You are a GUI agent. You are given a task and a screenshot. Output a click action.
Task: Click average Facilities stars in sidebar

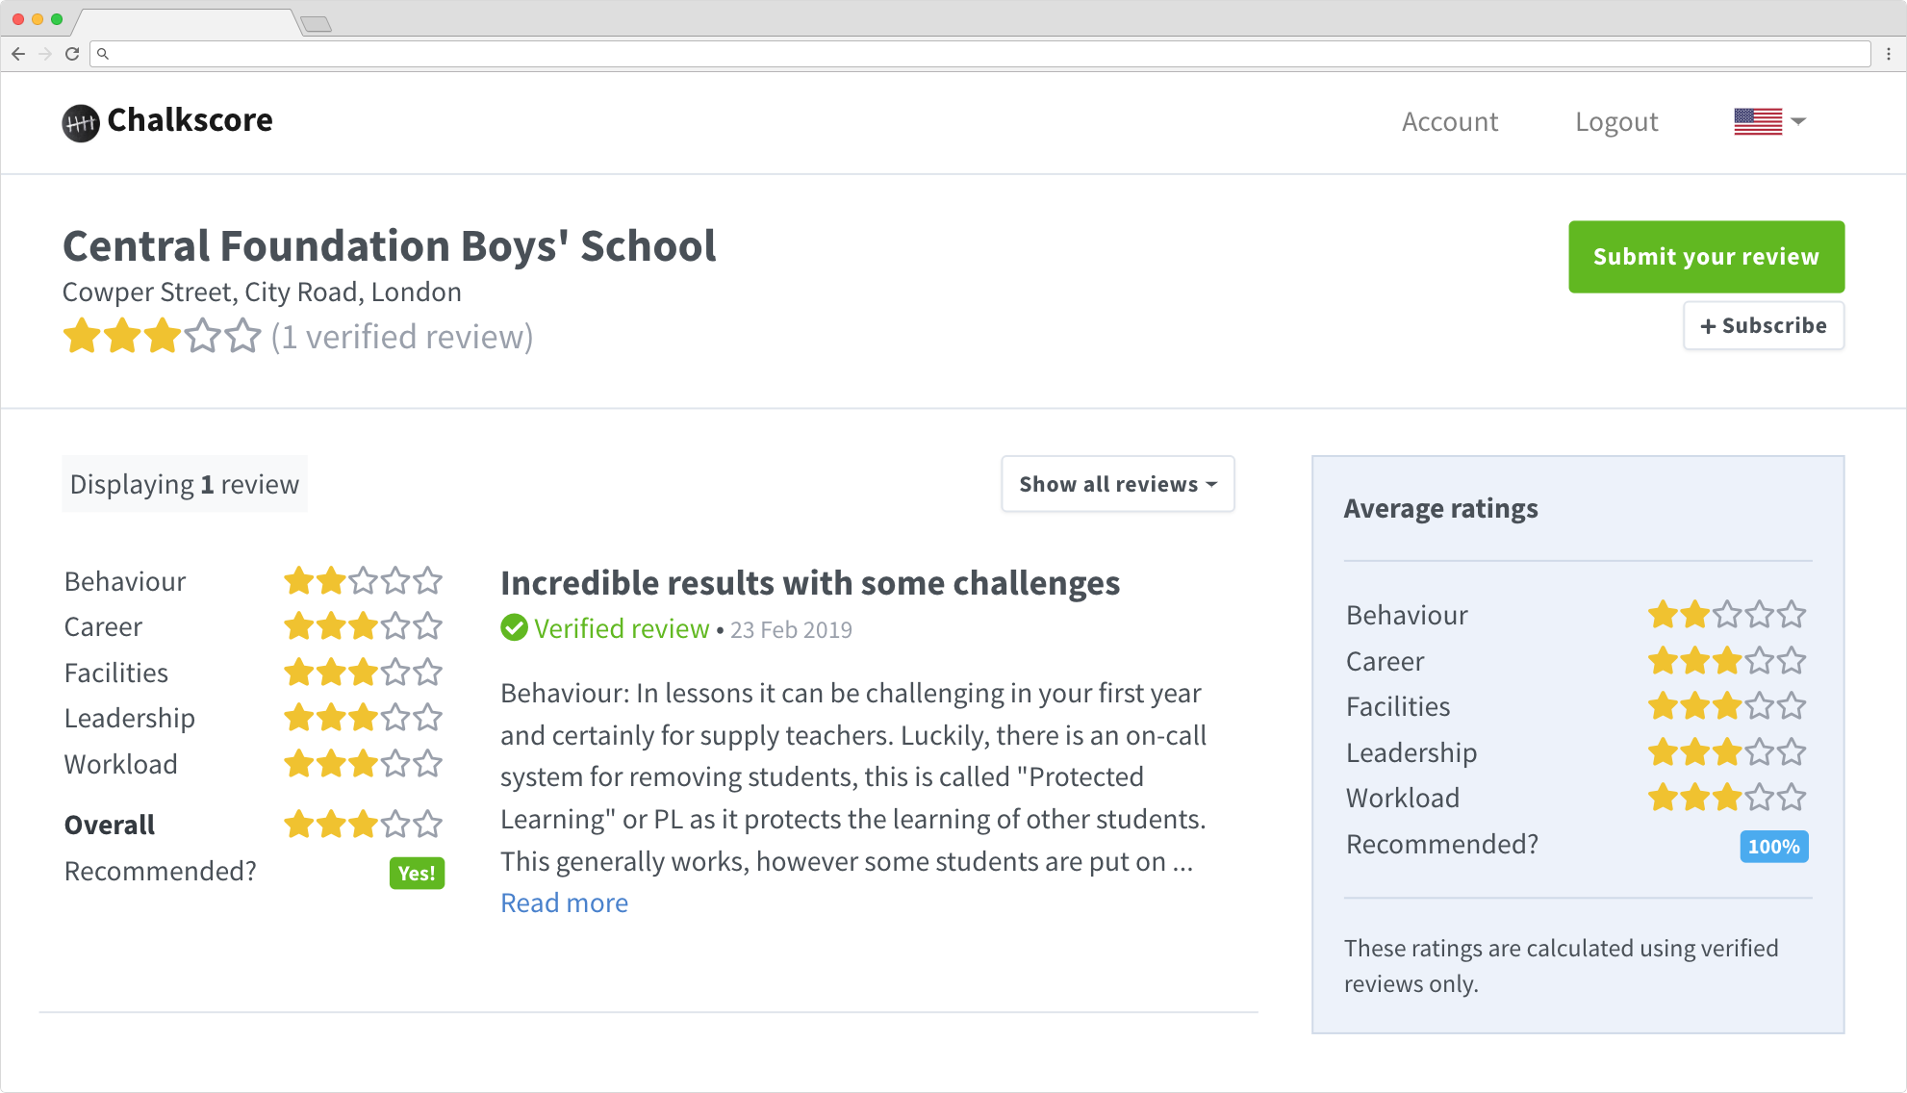click(x=1727, y=706)
